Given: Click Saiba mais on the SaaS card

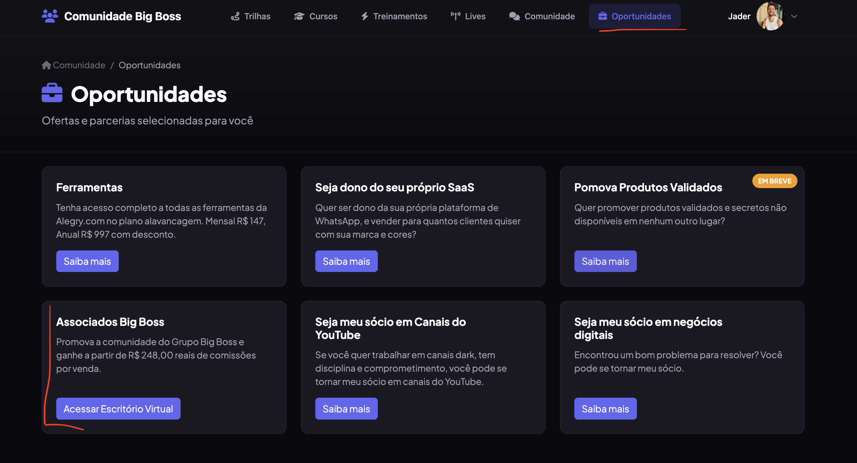Looking at the screenshot, I should (x=346, y=261).
